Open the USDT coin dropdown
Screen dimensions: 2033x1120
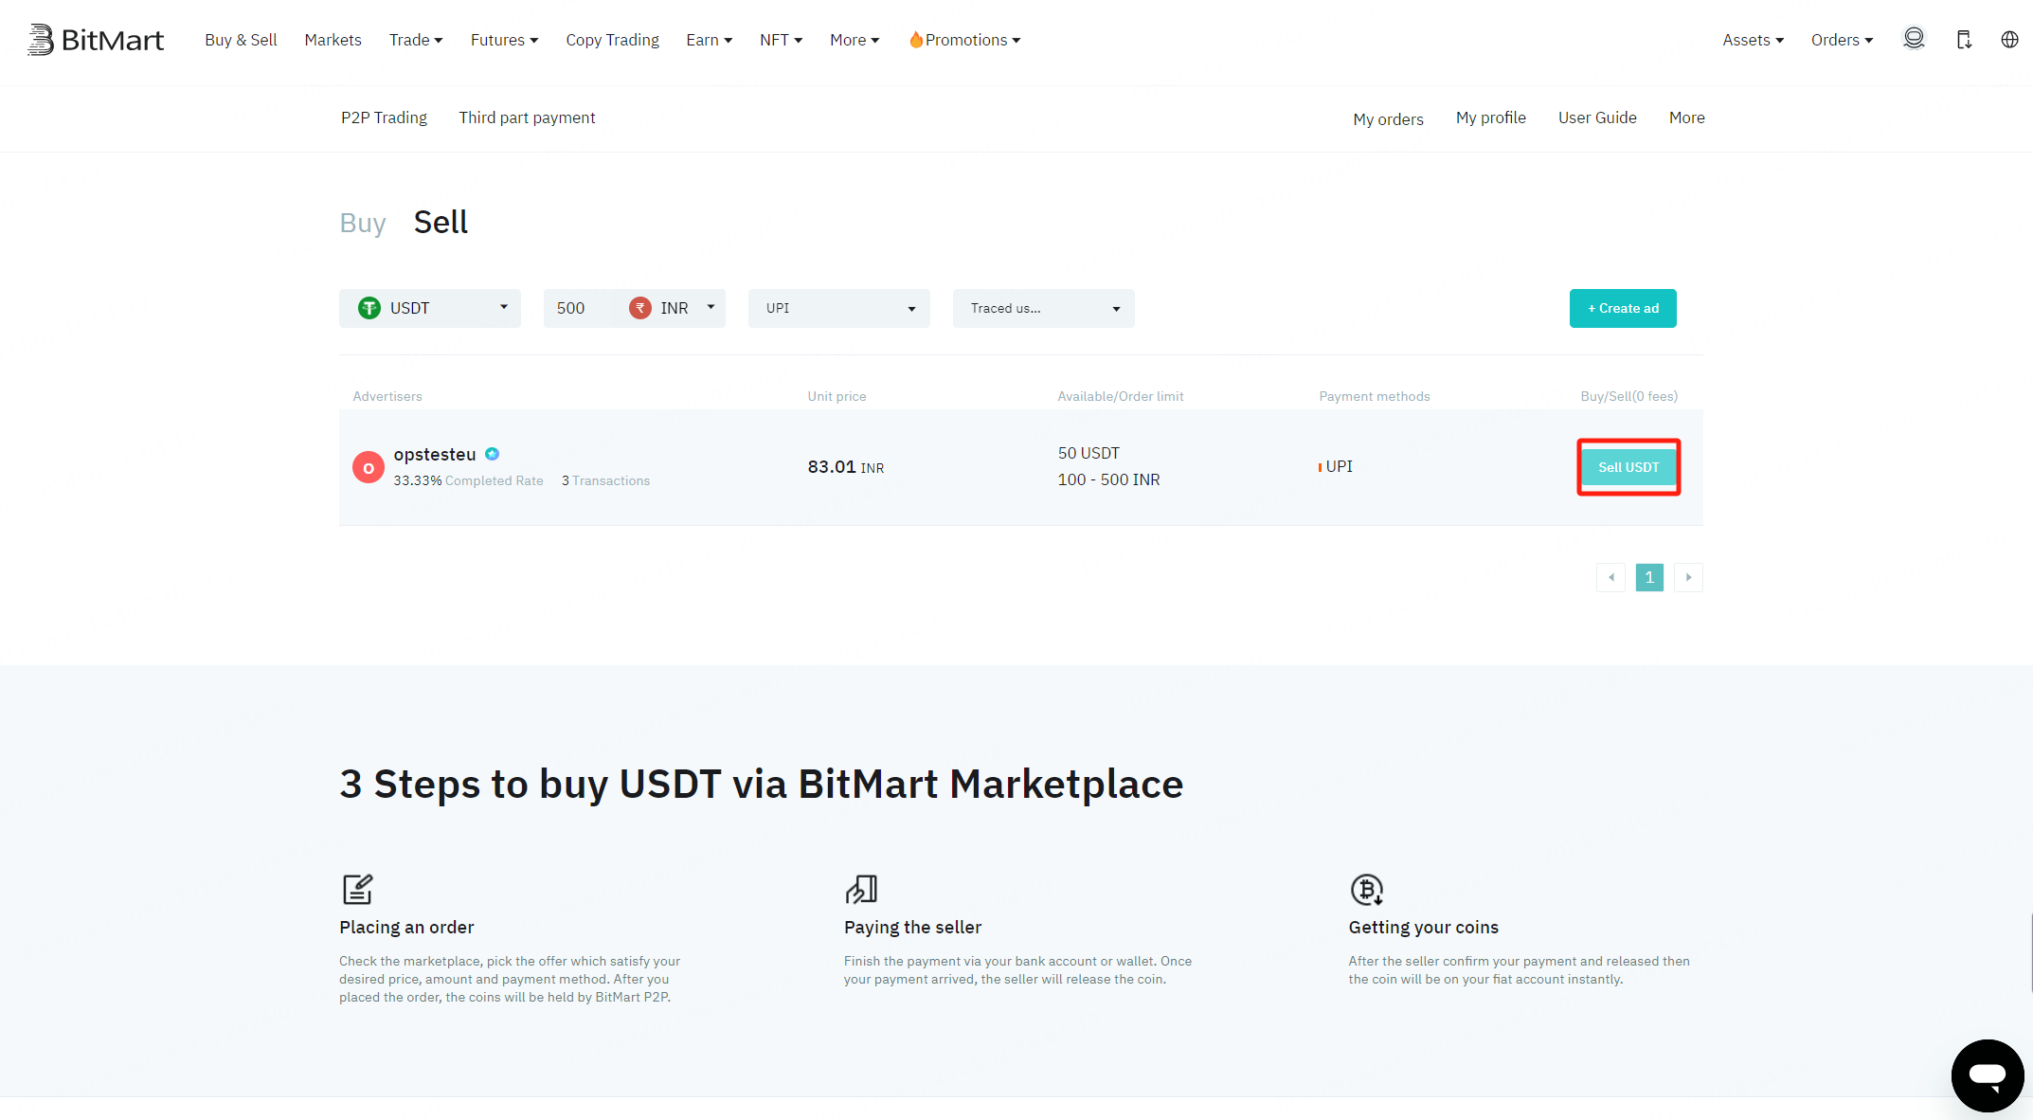pyautogui.click(x=430, y=308)
